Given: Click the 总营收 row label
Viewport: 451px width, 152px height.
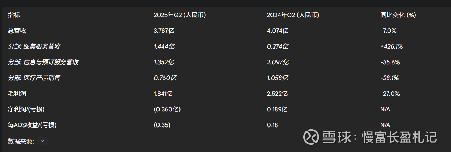Looking at the screenshot, I should (17, 31).
